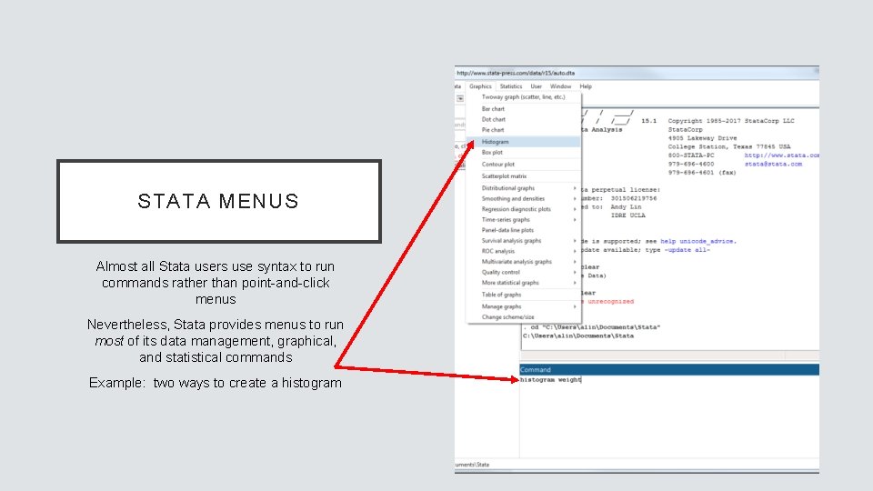This screenshot has width=873, height=491.
Task: Select 'Example: two ways to create a histogram'
Action: point(215,383)
